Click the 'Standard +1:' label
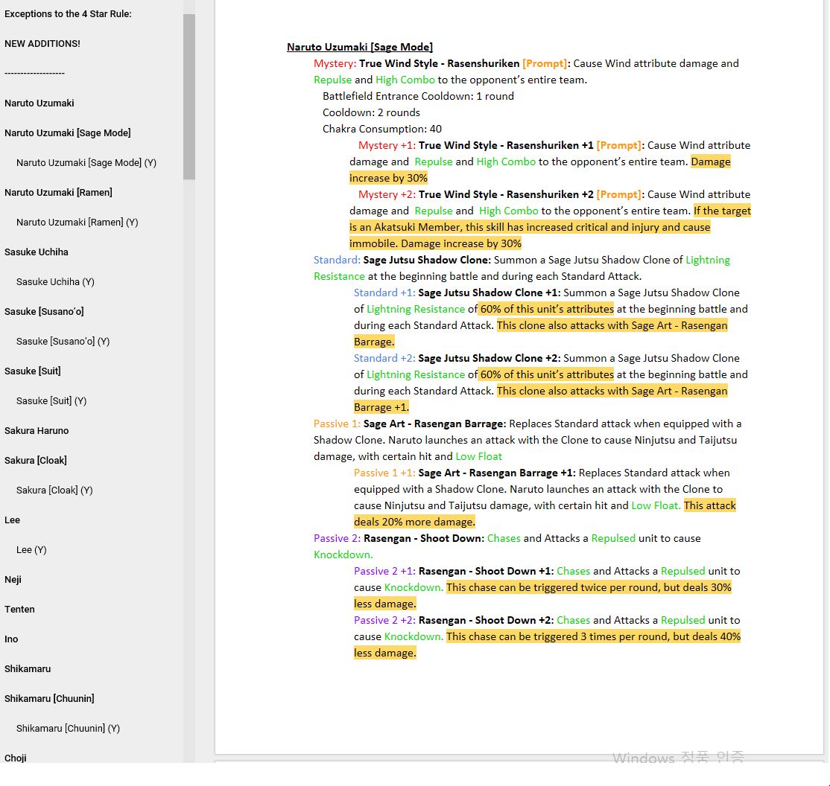 (384, 293)
